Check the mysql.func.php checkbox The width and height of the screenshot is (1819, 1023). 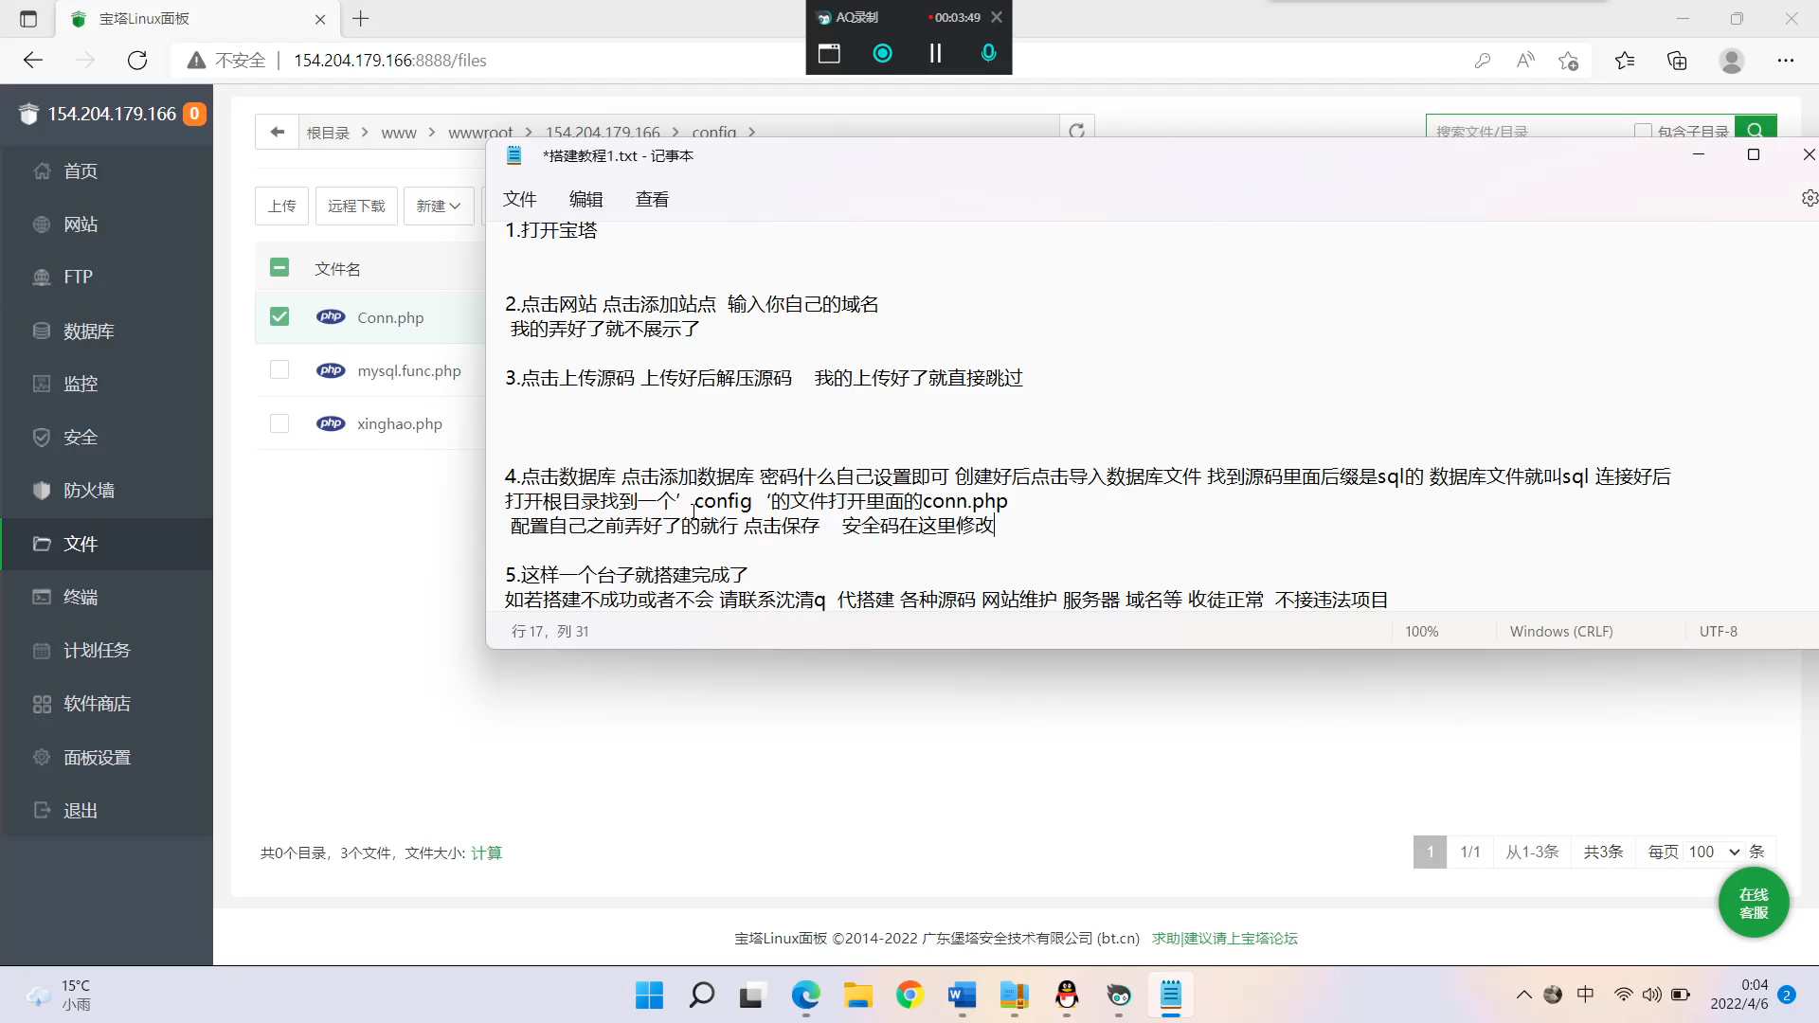(279, 369)
